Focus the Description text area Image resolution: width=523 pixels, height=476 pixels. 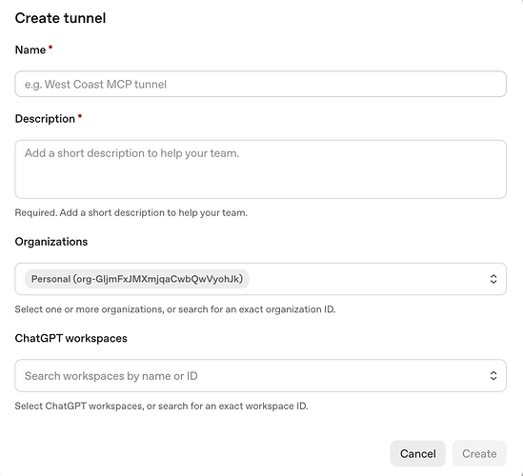(260, 169)
